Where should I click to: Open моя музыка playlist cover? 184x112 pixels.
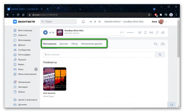(55, 79)
